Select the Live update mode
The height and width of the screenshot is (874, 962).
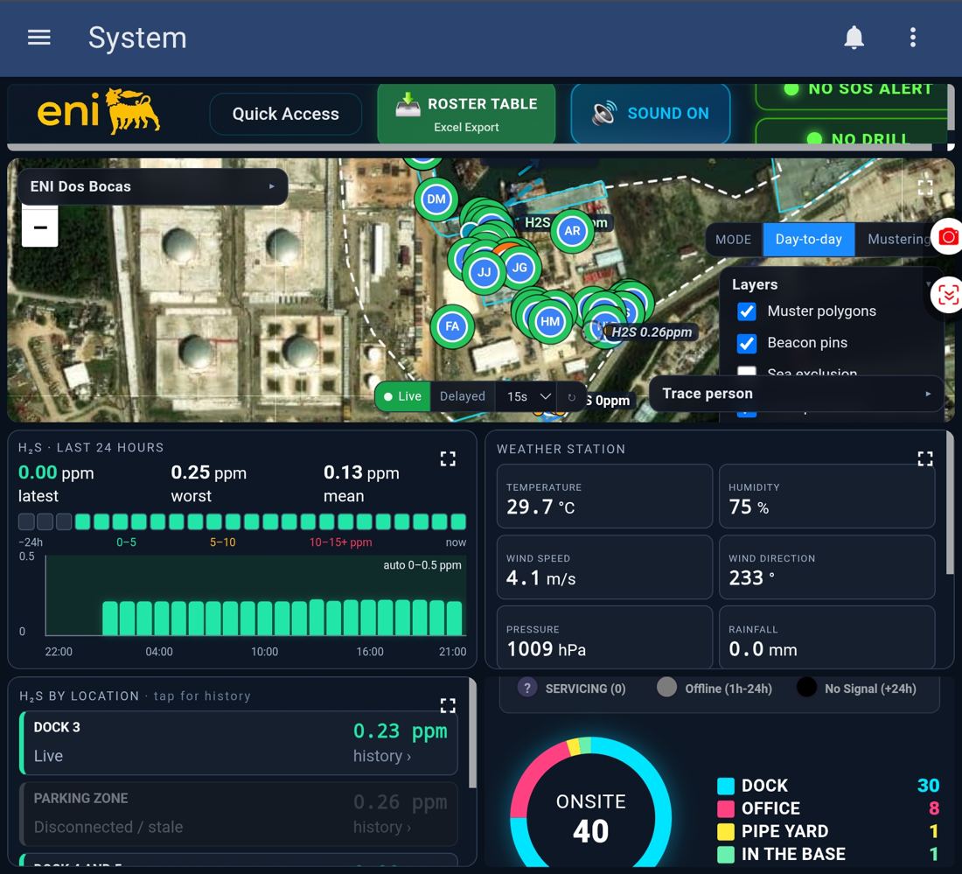(402, 396)
